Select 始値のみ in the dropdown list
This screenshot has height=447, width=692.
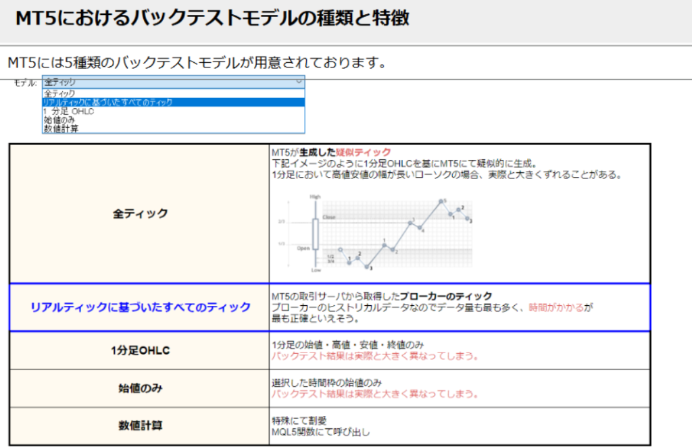click(174, 120)
